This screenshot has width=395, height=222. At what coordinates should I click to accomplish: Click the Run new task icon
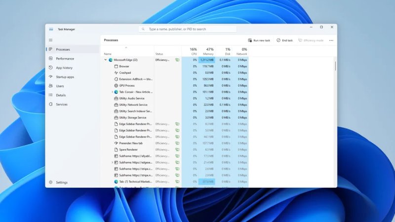250,40
